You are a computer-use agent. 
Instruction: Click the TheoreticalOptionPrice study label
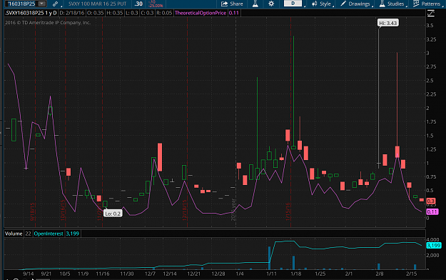201,13
